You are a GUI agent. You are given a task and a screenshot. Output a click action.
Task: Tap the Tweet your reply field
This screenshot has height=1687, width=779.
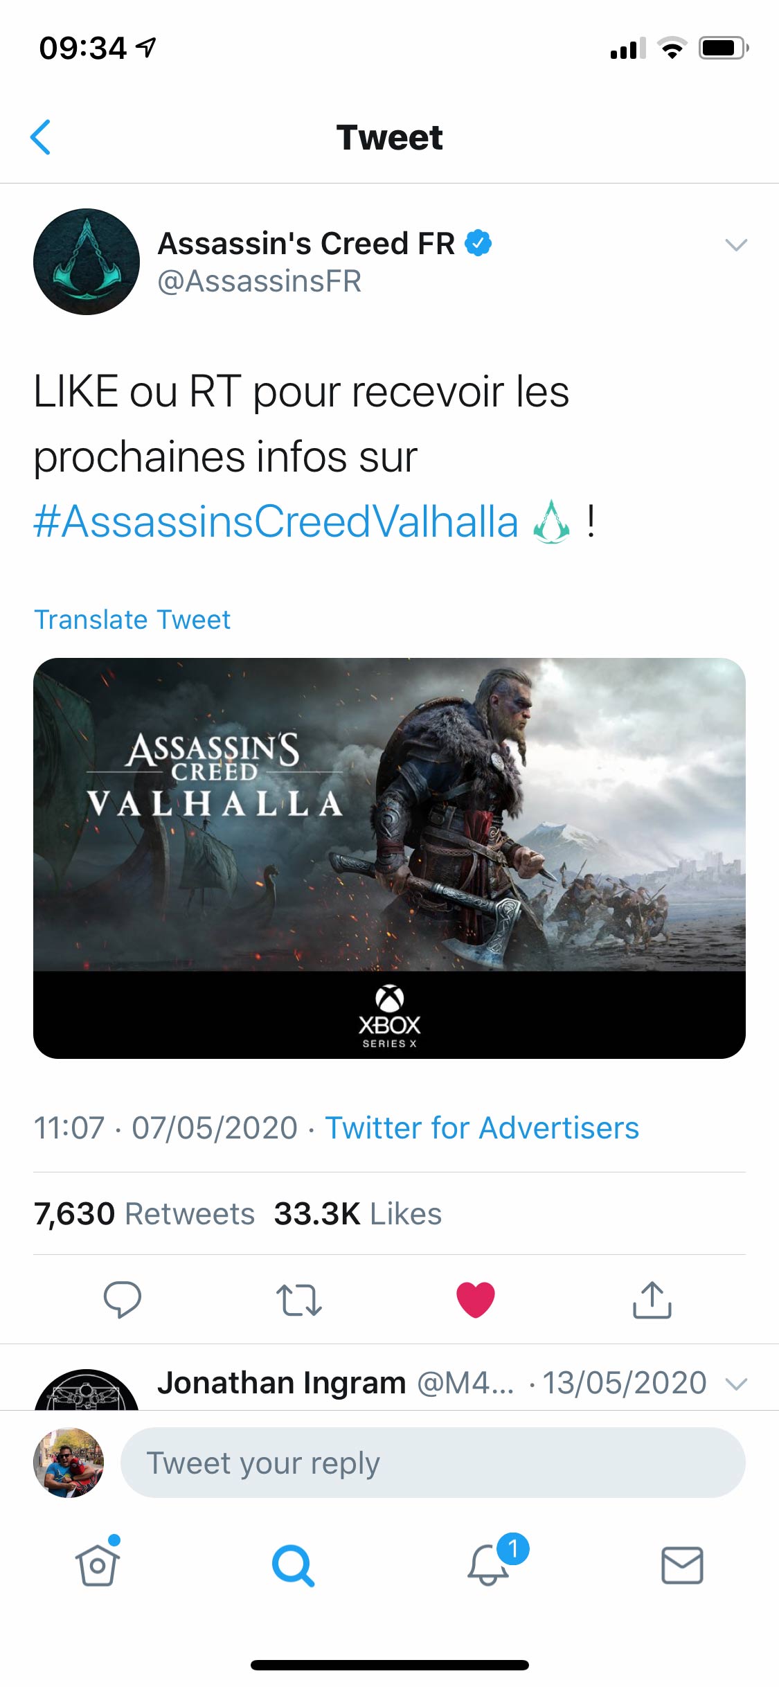point(433,1463)
